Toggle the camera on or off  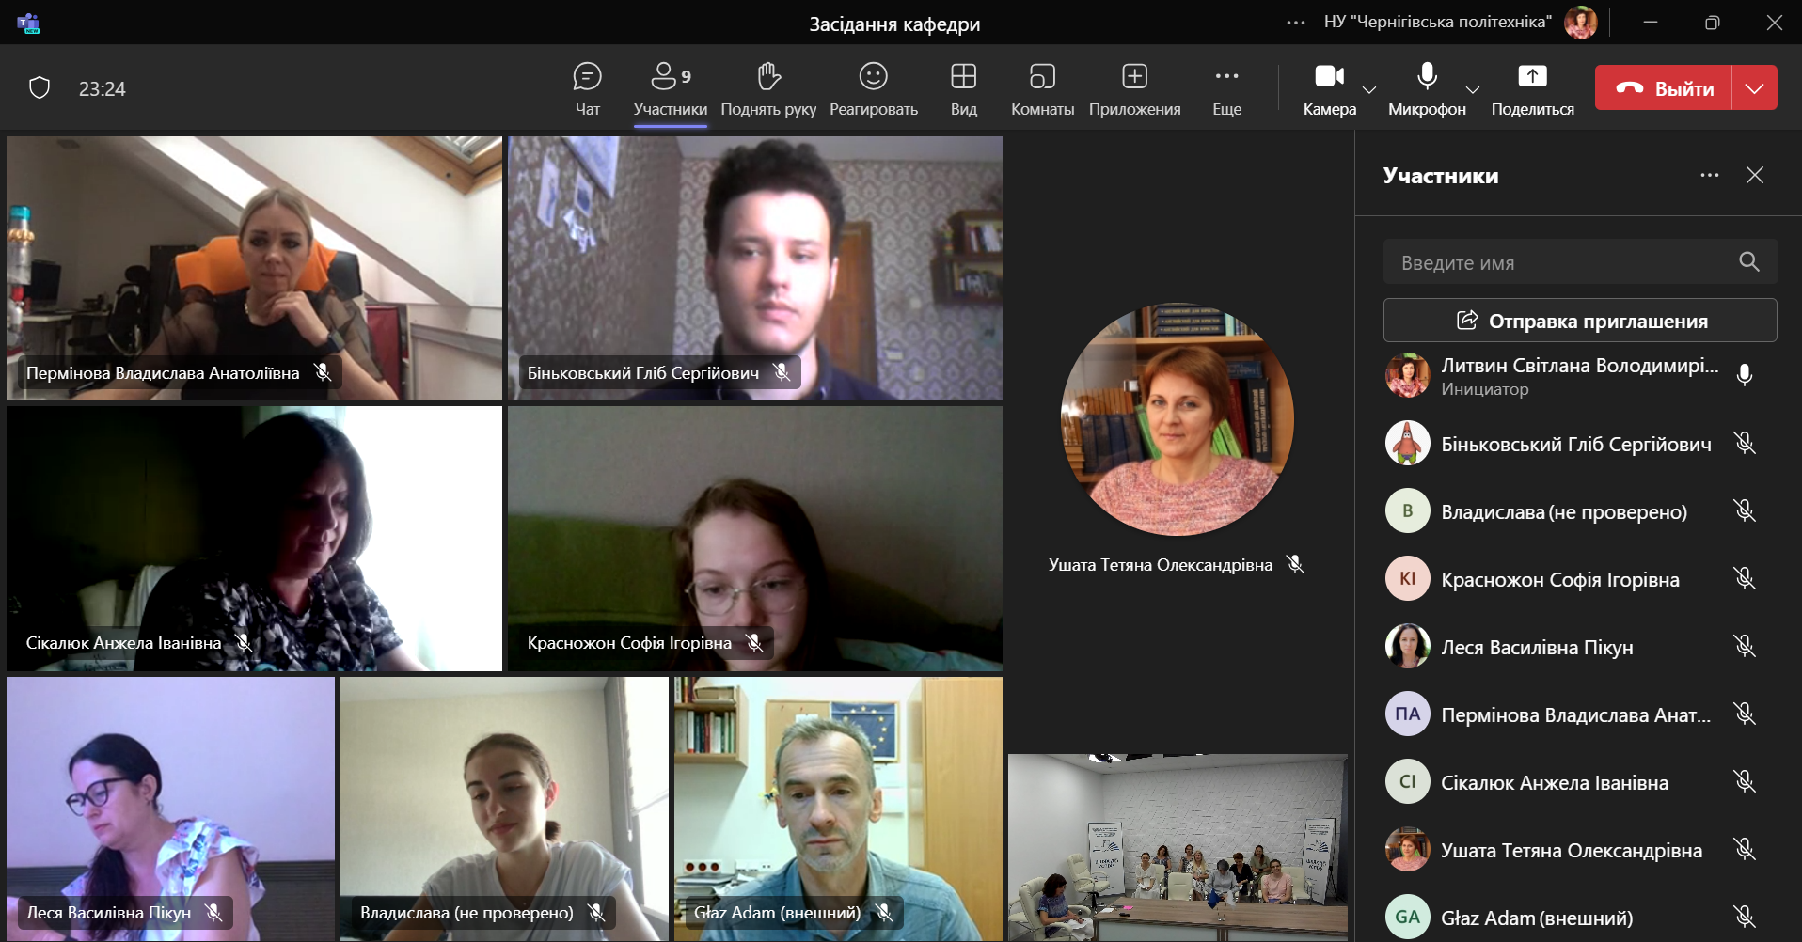(1328, 88)
